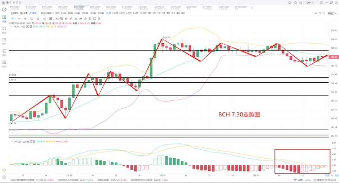Click the BCH 7.30走势图 text annotation
339x183 pixels.
239,114
